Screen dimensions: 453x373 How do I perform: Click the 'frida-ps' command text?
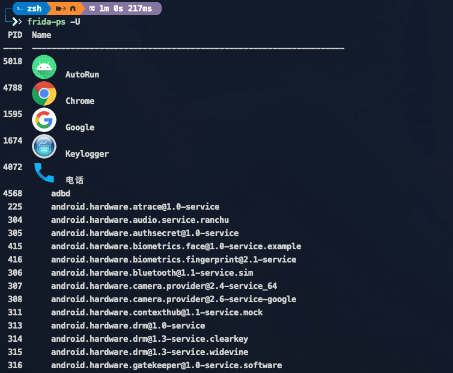coord(46,22)
